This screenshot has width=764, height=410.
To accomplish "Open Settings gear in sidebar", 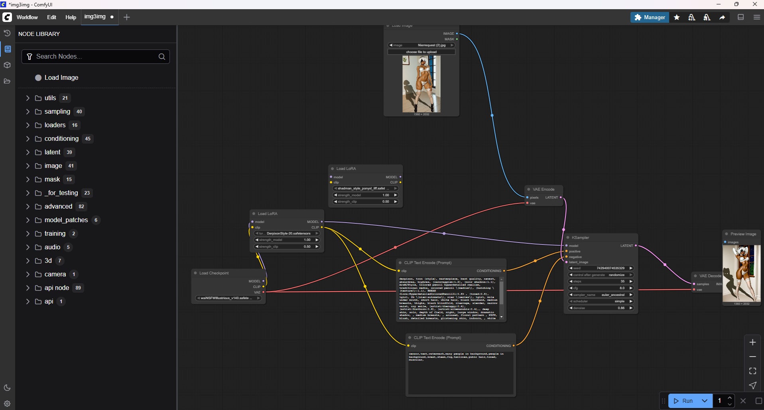I will click(7, 404).
